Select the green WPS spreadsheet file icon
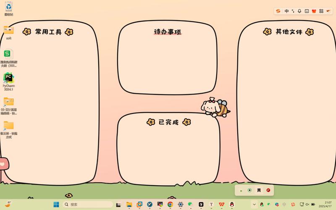This screenshot has width=336, height=210. click(8, 58)
